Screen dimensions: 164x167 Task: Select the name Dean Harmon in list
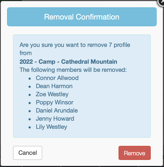click(54, 86)
